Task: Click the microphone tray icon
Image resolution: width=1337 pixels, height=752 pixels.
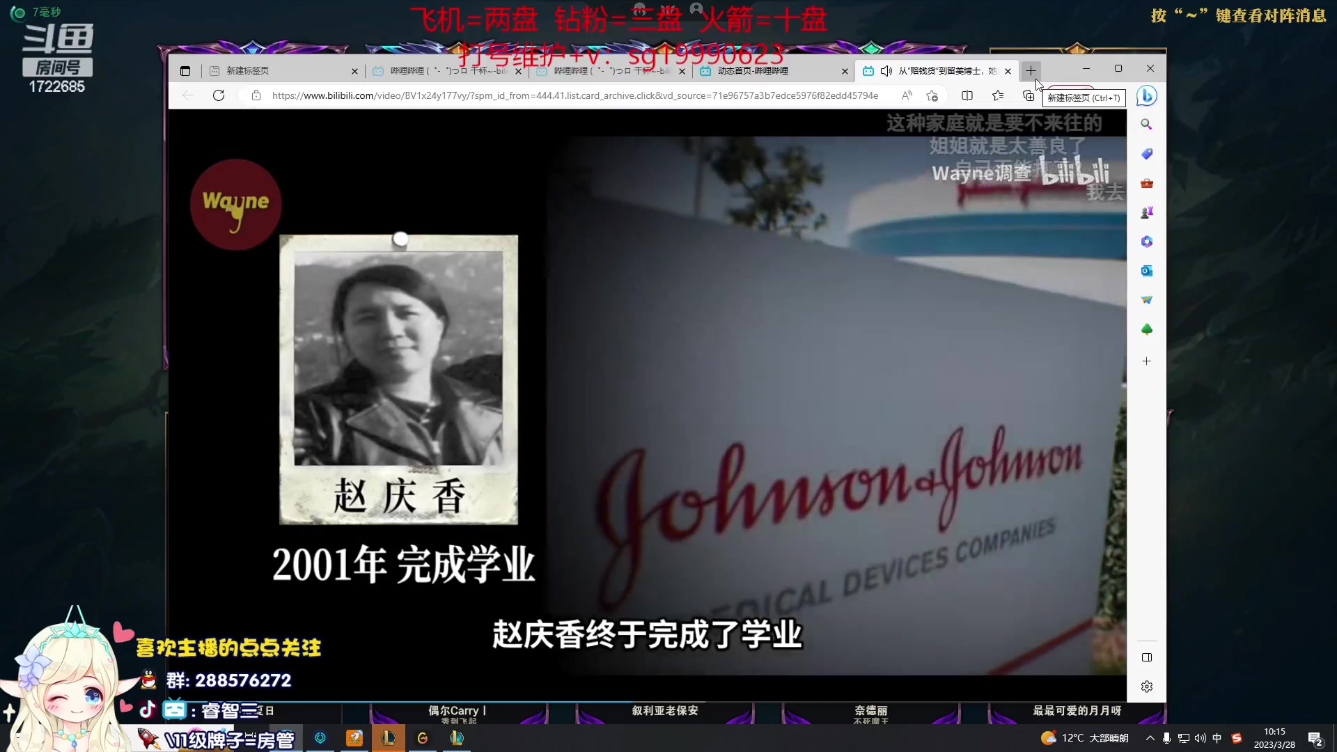Action: coord(1166,738)
